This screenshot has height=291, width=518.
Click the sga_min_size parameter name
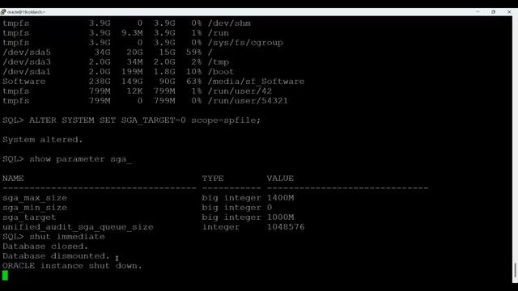click(x=35, y=208)
